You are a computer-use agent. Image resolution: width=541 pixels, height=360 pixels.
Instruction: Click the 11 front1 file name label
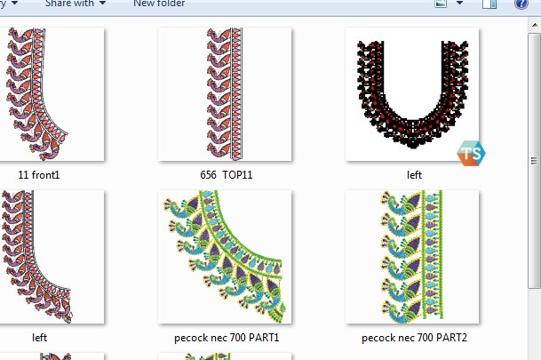pyautogui.click(x=40, y=175)
